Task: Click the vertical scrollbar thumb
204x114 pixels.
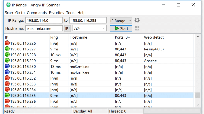Action: click(198, 95)
